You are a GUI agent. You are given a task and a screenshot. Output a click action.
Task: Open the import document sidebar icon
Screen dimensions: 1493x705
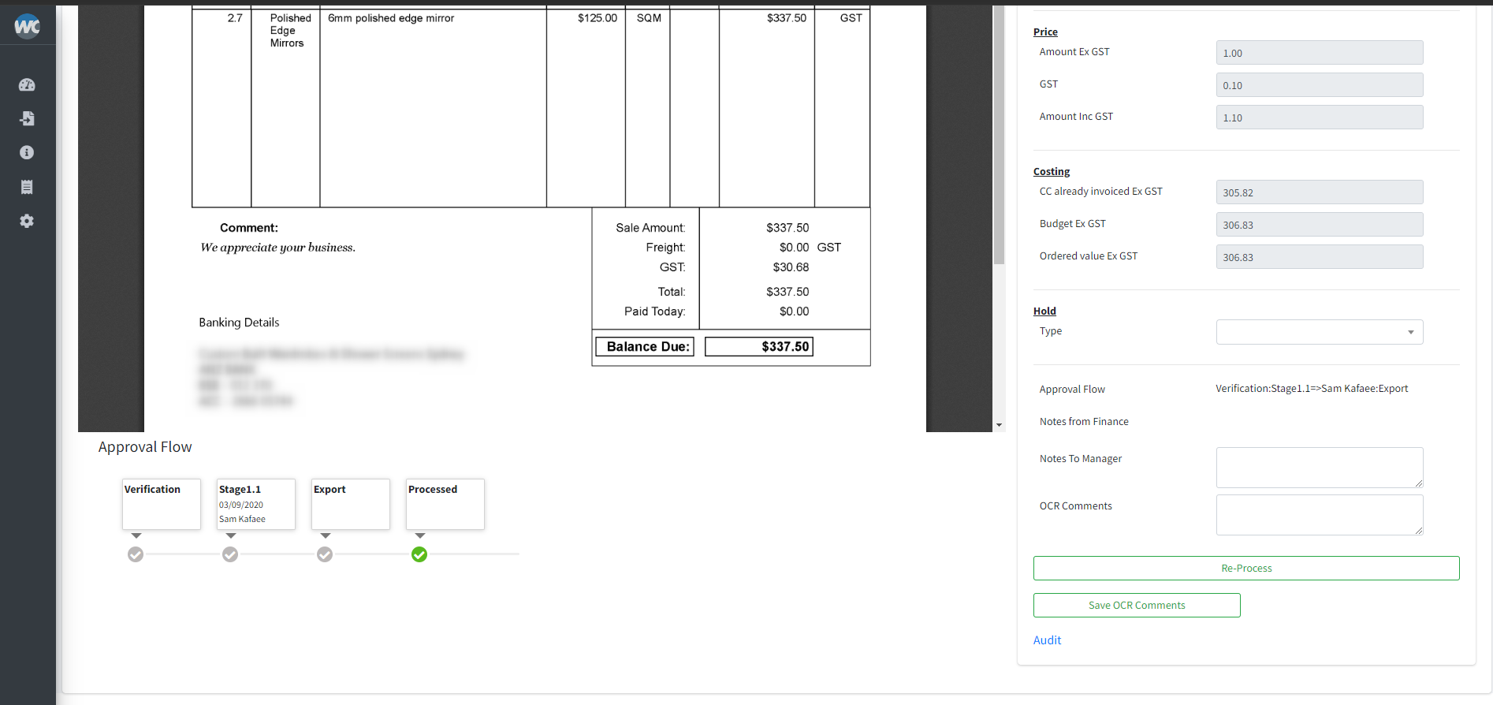pos(27,118)
